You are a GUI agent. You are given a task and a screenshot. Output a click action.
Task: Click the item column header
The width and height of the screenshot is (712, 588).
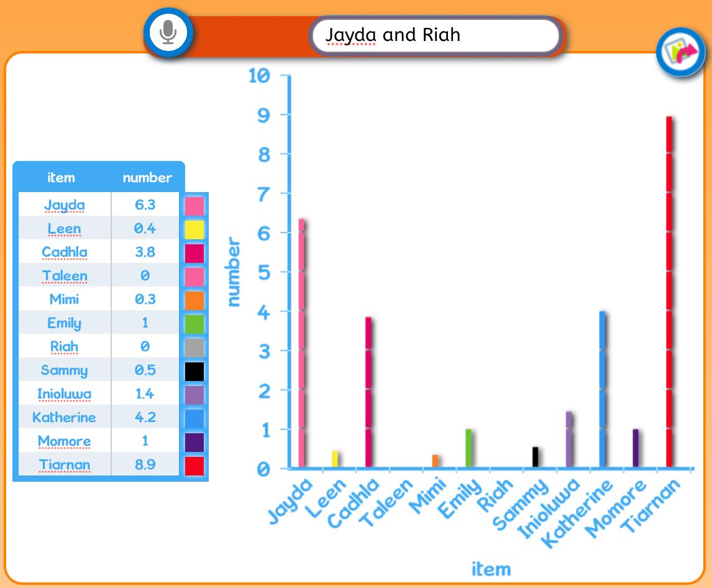pos(62,177)
